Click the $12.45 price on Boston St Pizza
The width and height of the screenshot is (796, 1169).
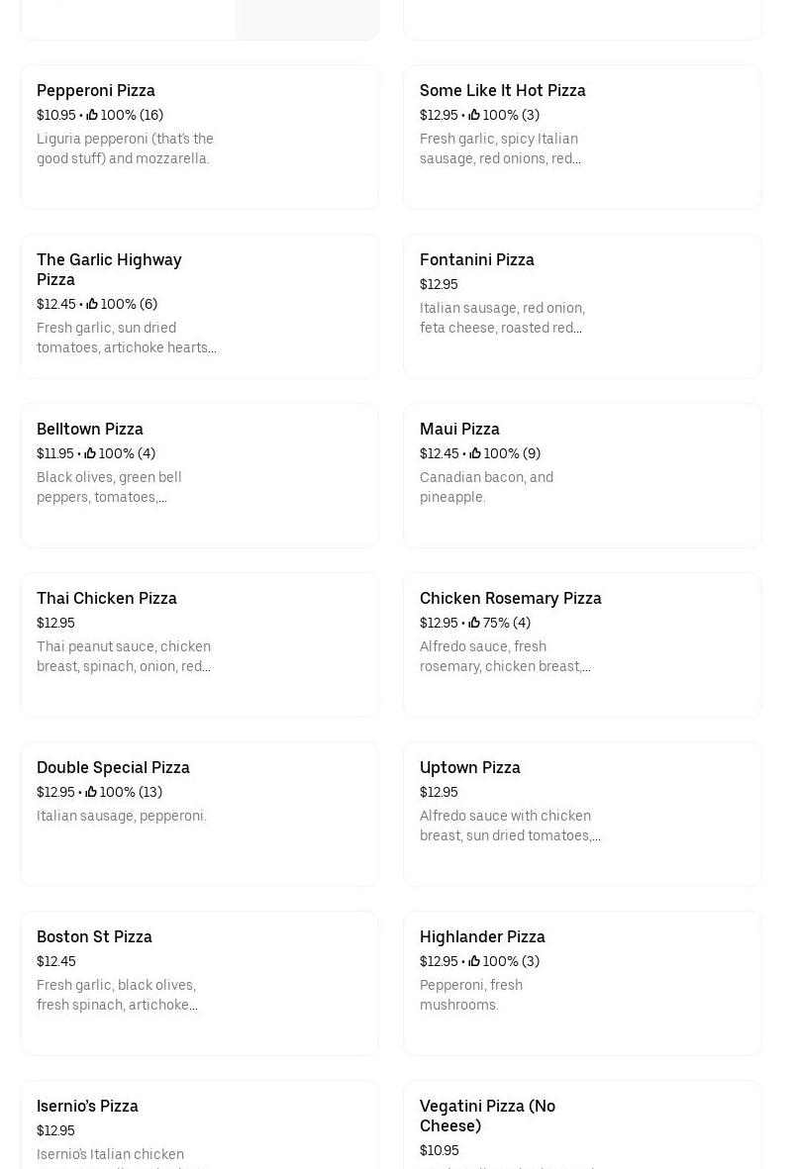coord(56,961)
